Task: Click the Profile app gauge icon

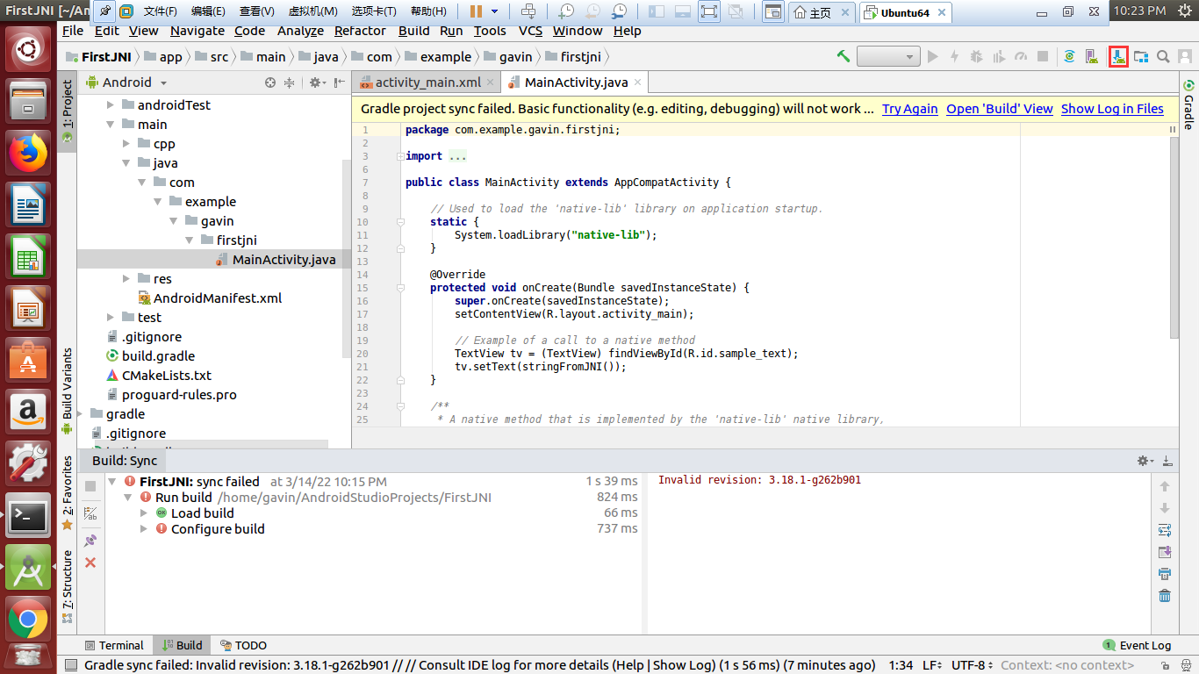Action: 1020,56
